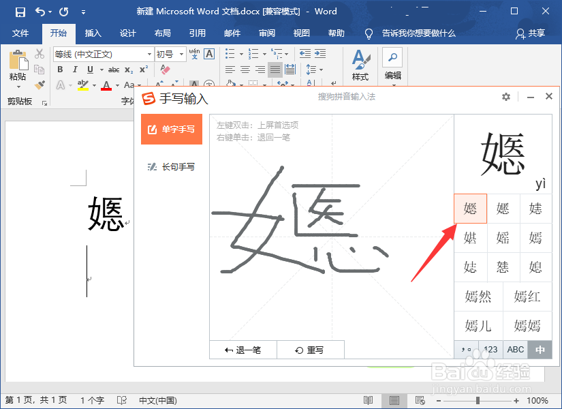
Task: Click the 退一笔 undo stroke button
Action: (243, 349)
